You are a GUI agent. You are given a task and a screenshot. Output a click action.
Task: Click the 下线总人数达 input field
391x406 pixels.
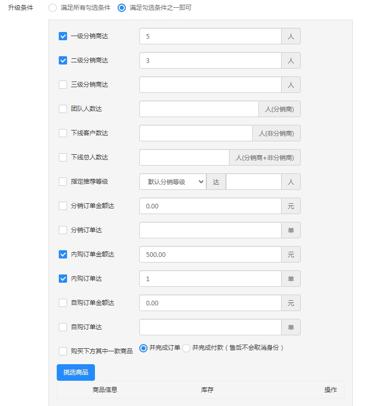click(184, 157)
